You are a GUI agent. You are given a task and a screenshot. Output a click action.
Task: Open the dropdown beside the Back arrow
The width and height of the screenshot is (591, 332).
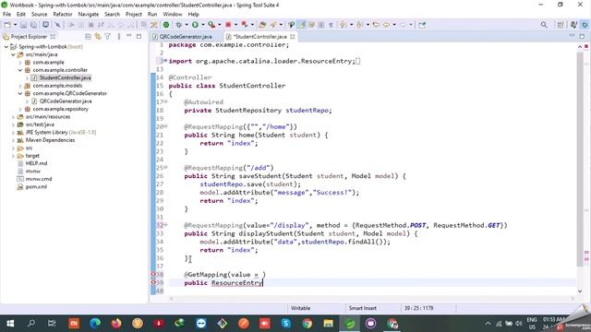[x=394, y=25]
